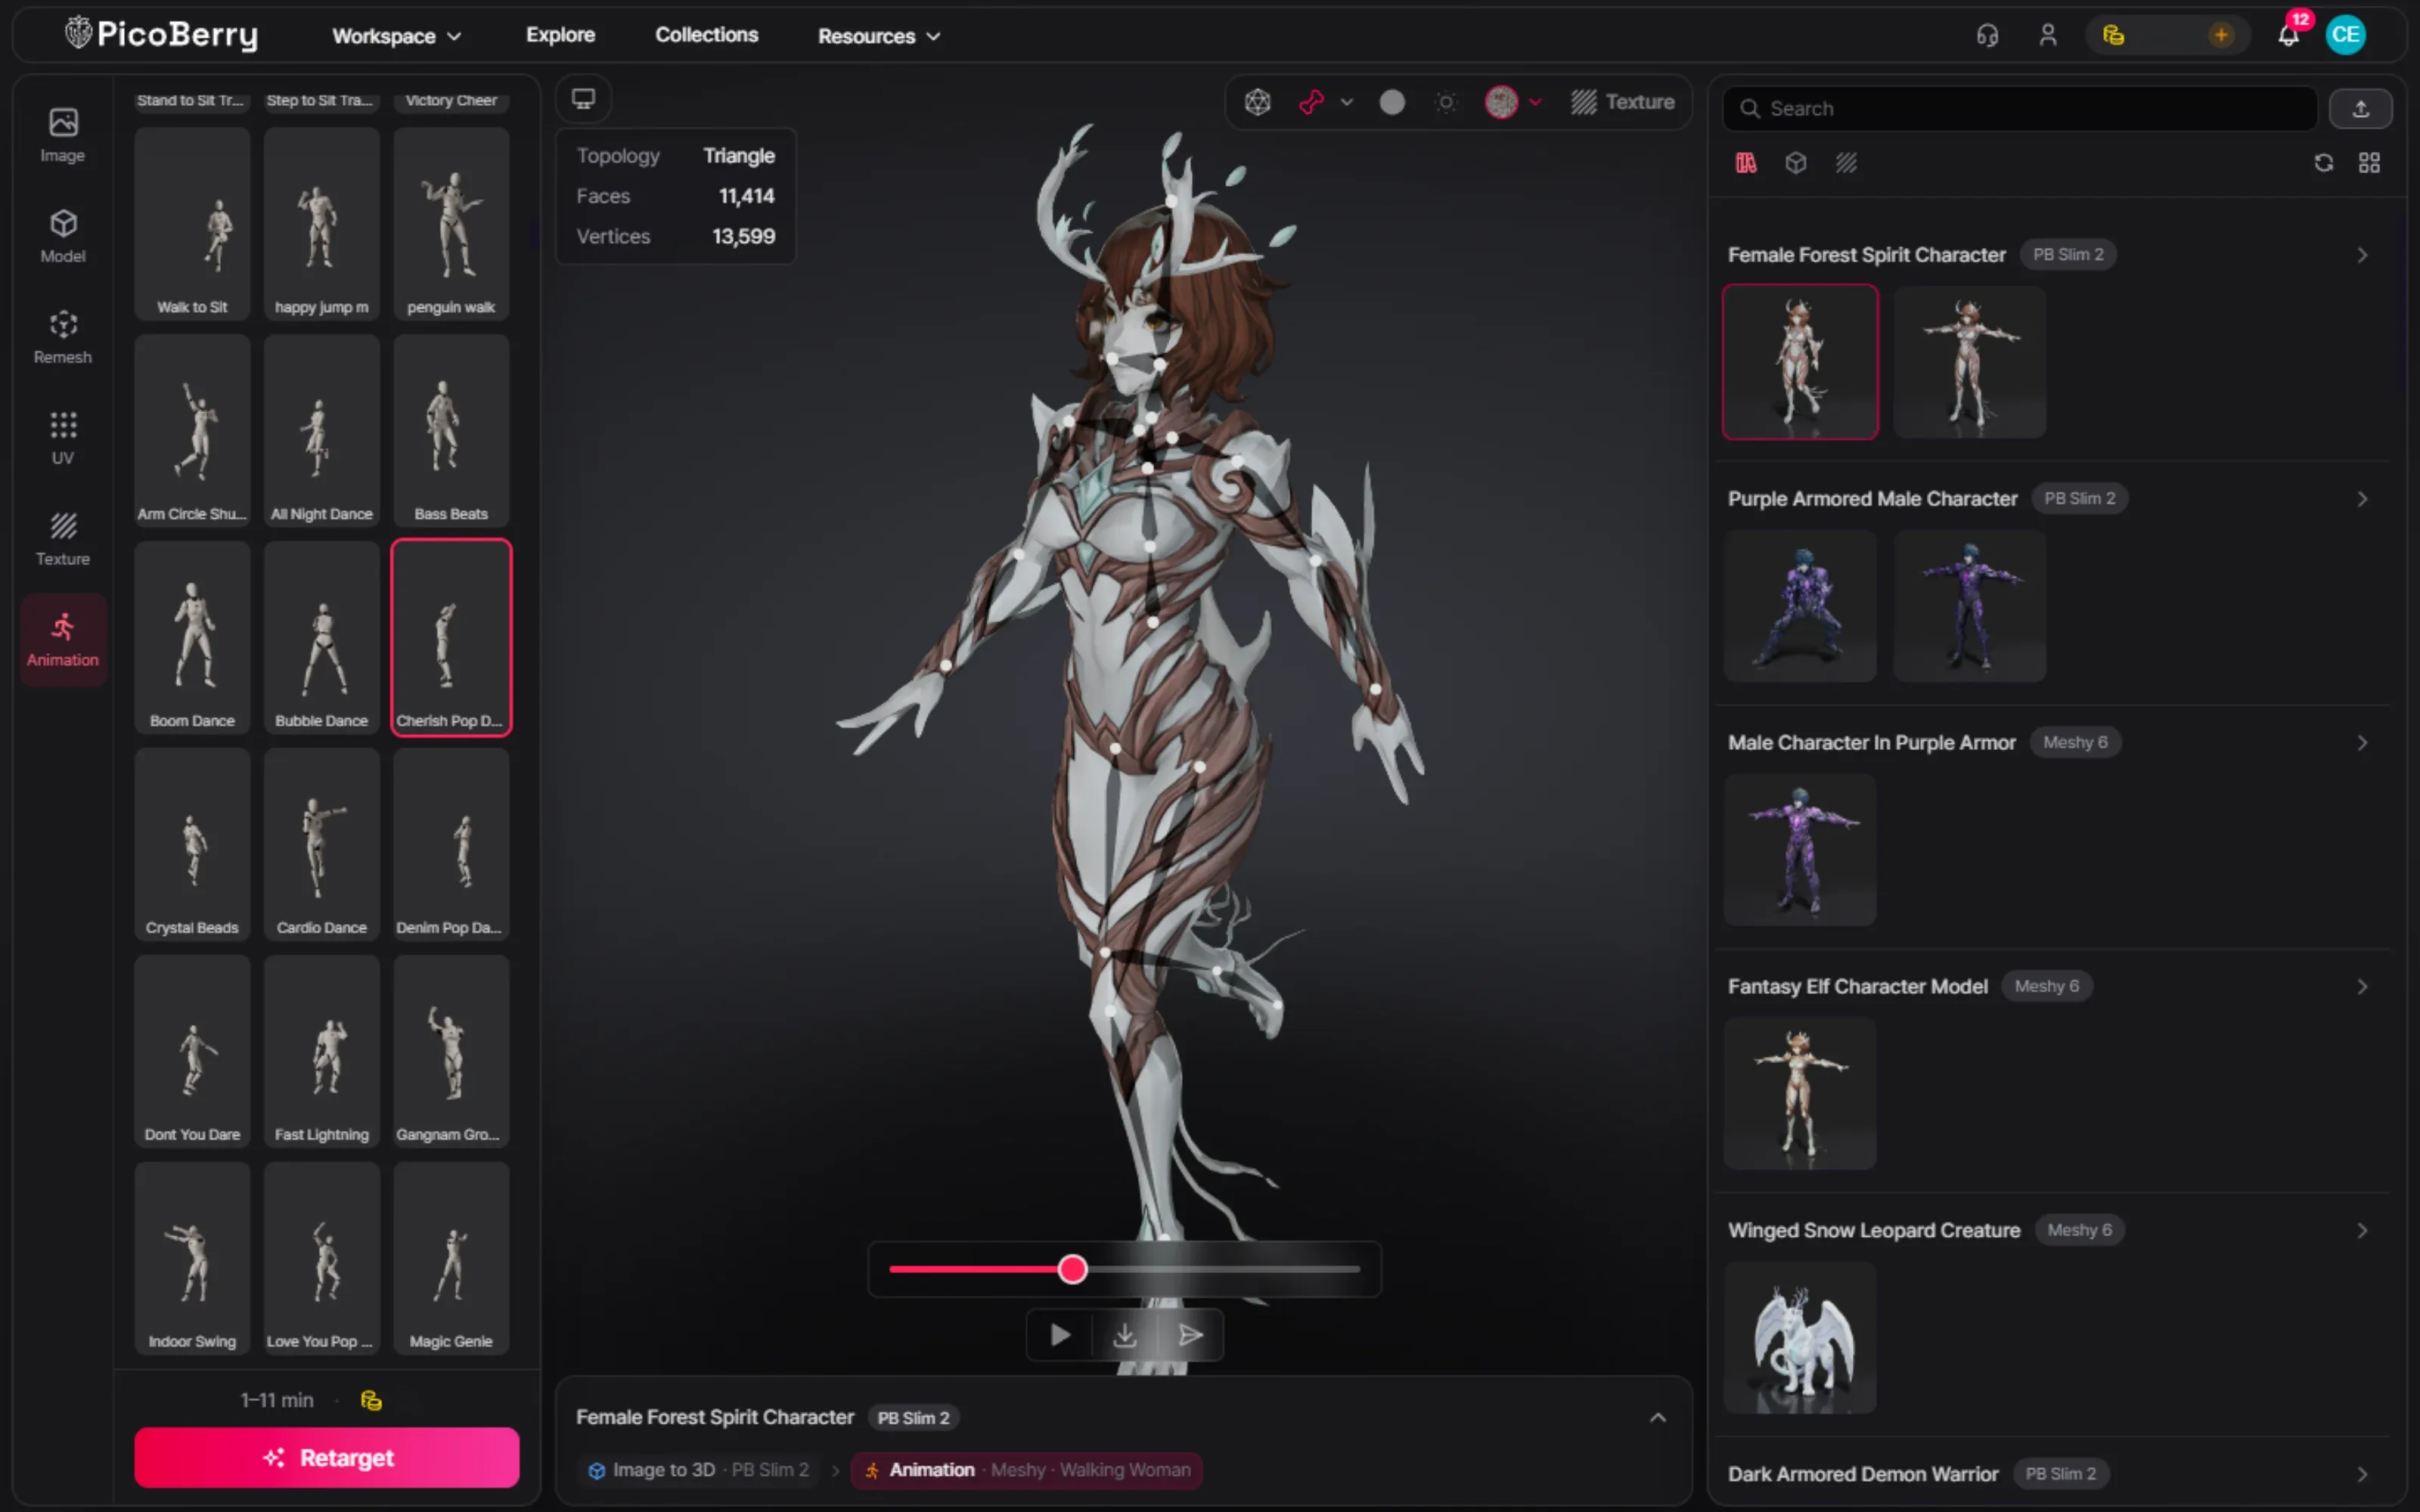The height and width of the screenshot is (1512, 2420).
Task: Switch to grid layout view icon
Action: tap(2369, 163)
